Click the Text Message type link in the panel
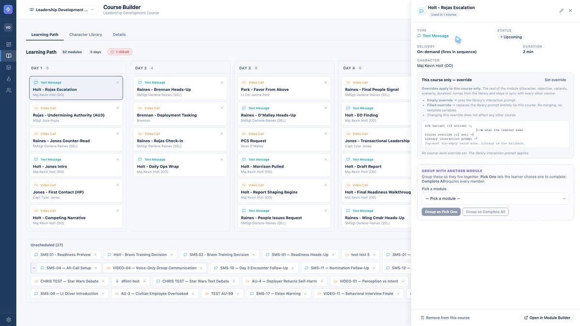Screen dimensions: 580x326 point(433,36)
